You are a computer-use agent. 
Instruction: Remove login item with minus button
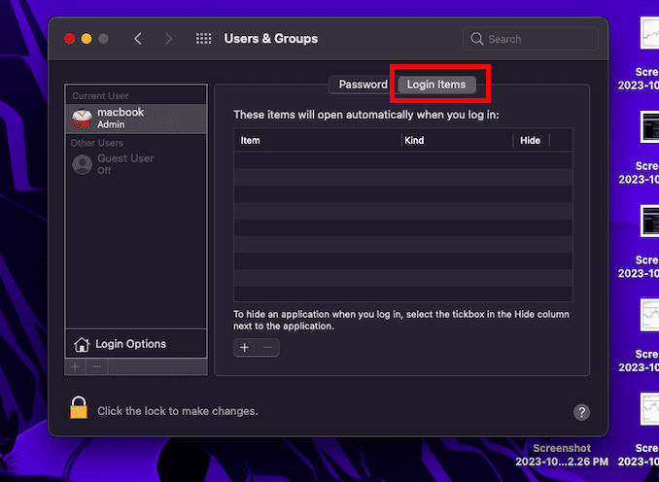[x=268, y=348]
